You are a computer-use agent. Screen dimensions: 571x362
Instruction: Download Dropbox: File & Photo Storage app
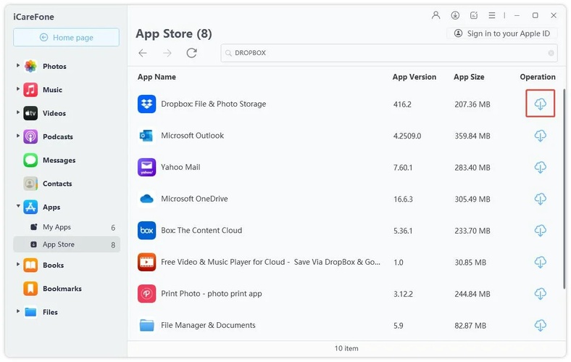coord(540,104)
